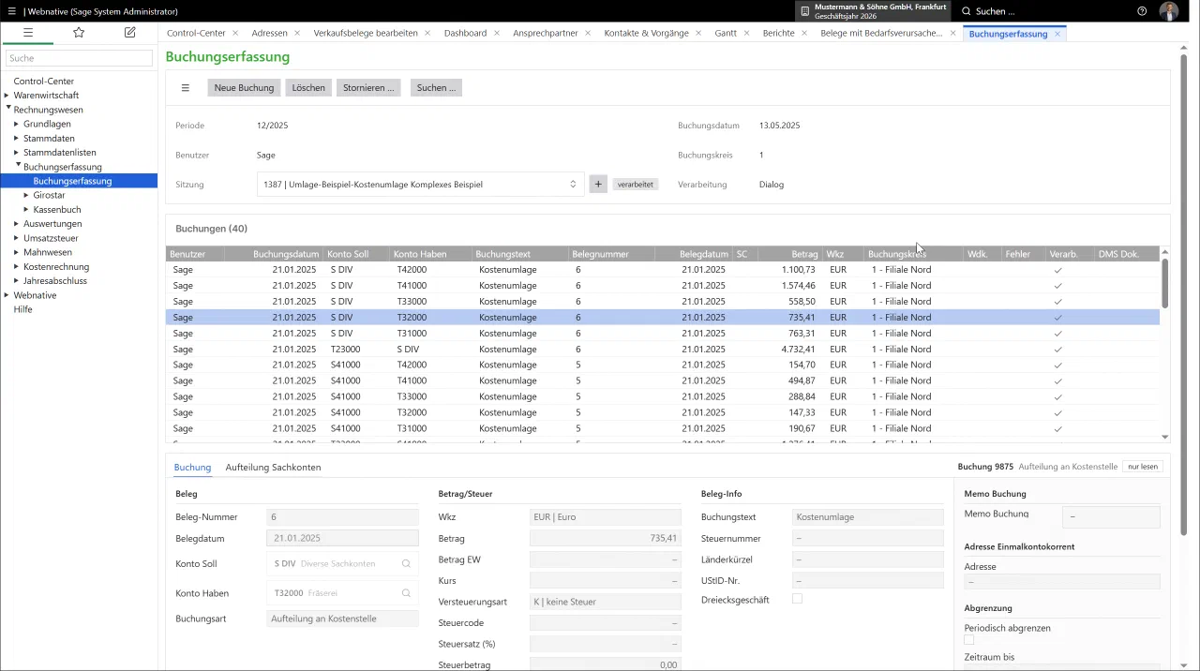Expand the Kostenrechnung tree node
This screenshot has height=671, width=1200.
[x=16, y=267]
